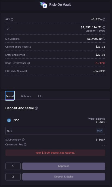Click Entry Share Price info icon
The height and width of the screenshot is (187, 112).
pos(27,55)
